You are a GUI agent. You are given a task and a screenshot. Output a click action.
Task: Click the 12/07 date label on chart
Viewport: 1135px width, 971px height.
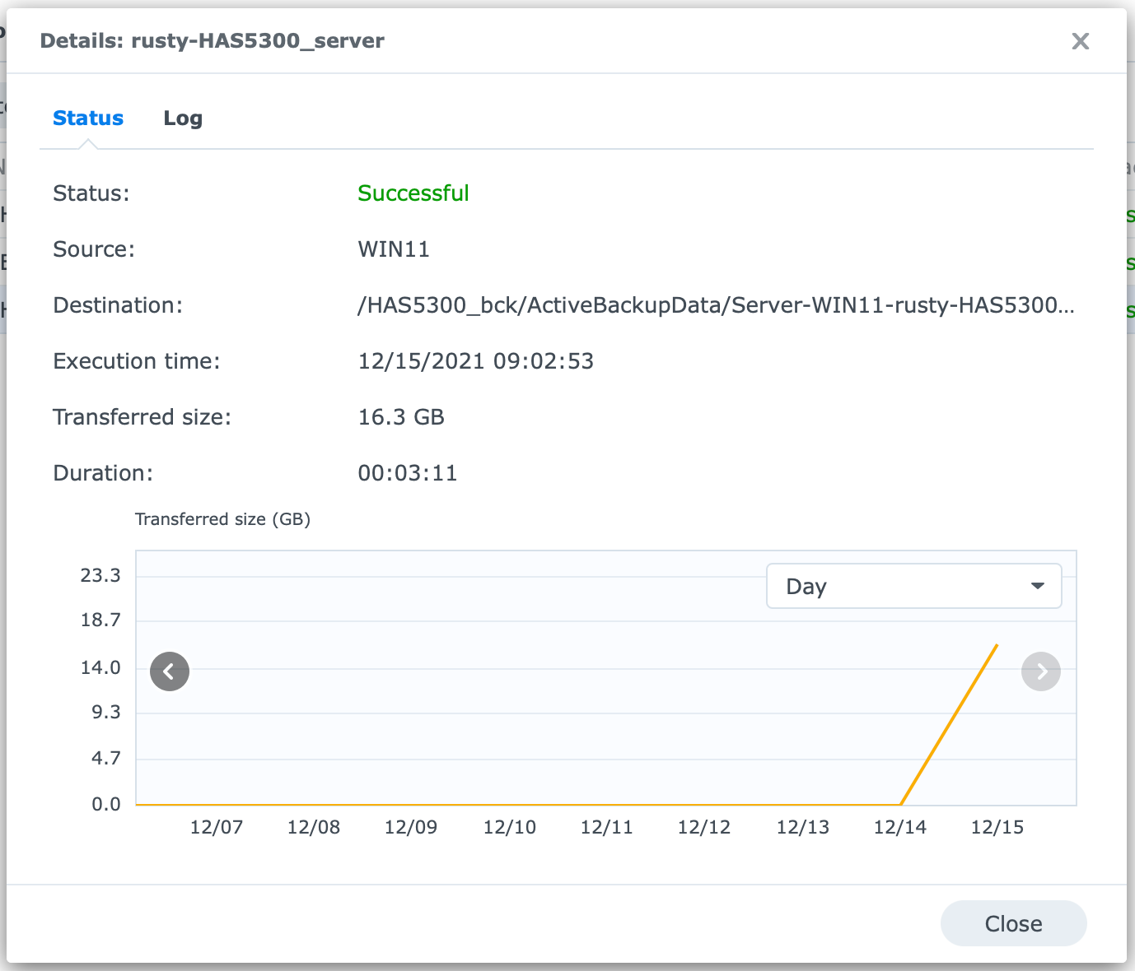click(217, 828)
